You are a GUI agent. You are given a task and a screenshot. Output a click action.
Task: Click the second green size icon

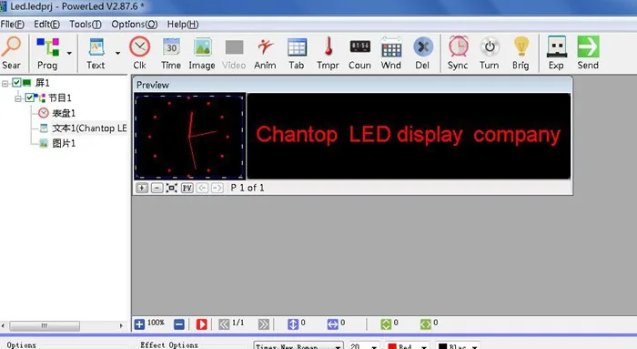pyautogui.click(x=425, y=324)
